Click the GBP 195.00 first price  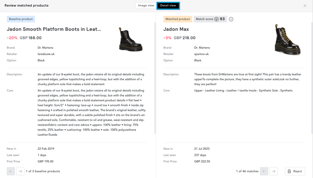coord(45,162)
